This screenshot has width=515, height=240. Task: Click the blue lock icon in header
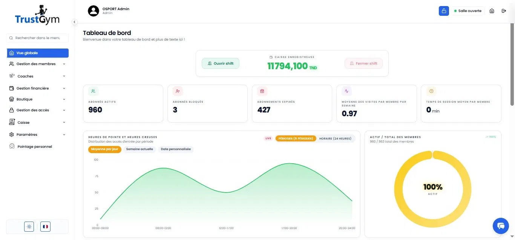[444, 11]
